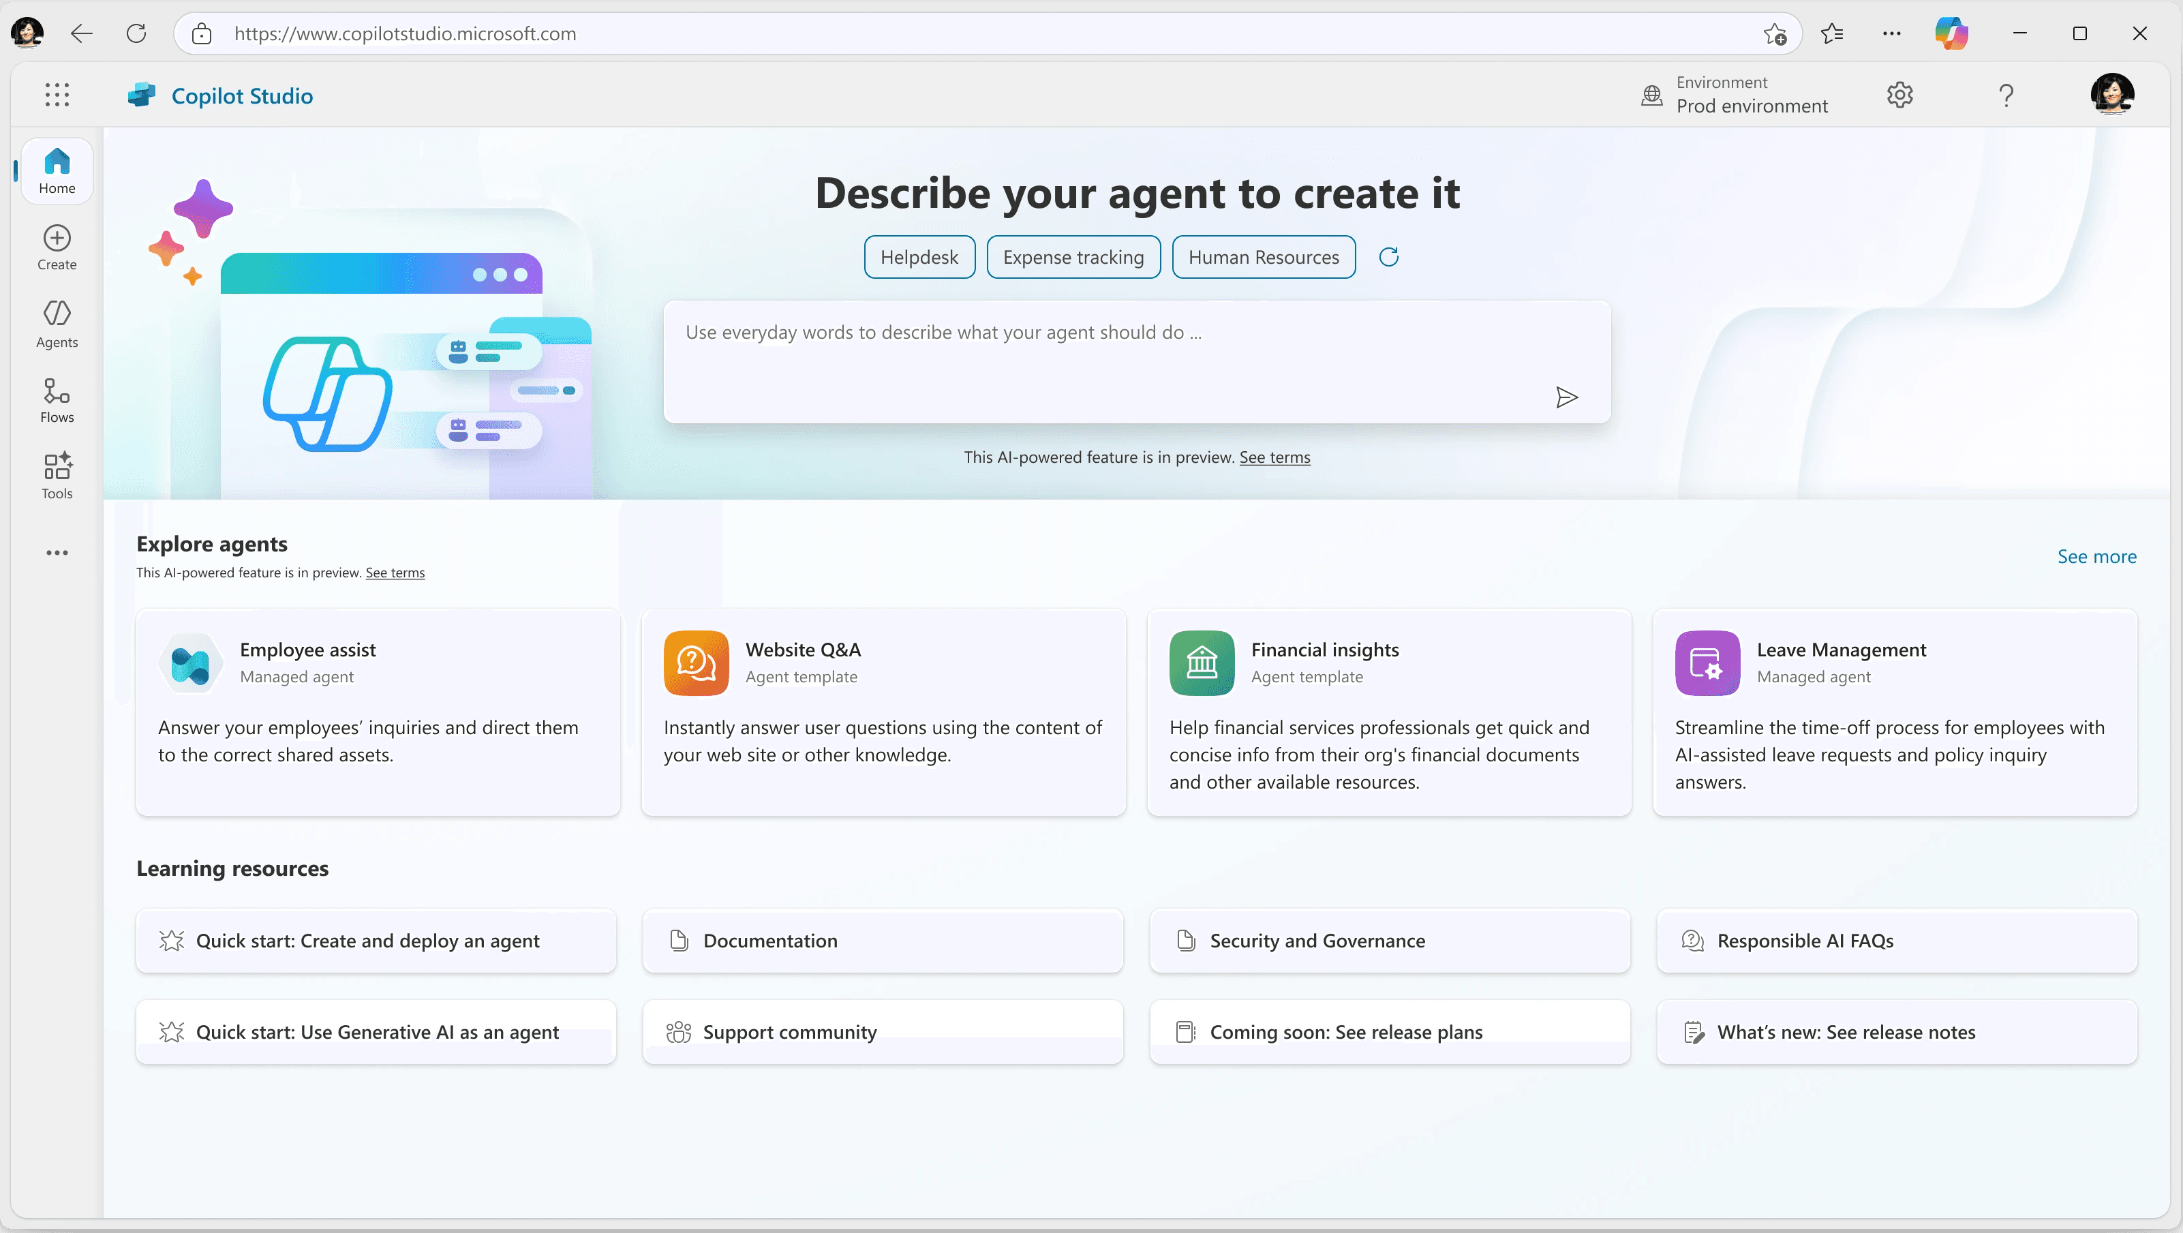
Task: Open the Agents section from the sidebar
Action: click(x=56, y=323)
